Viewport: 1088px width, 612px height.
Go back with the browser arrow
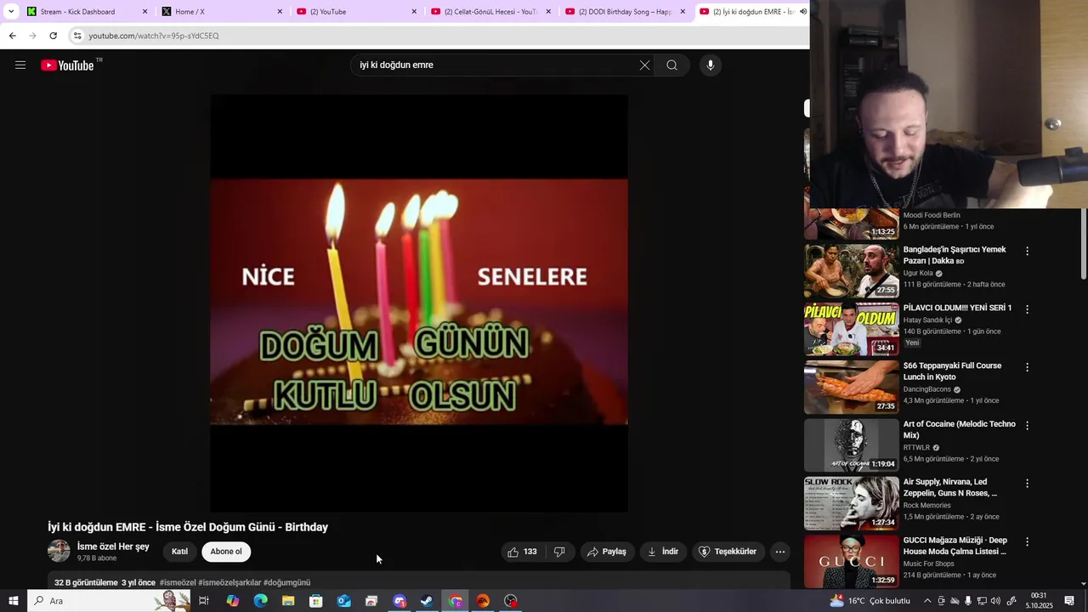[12, 36]
